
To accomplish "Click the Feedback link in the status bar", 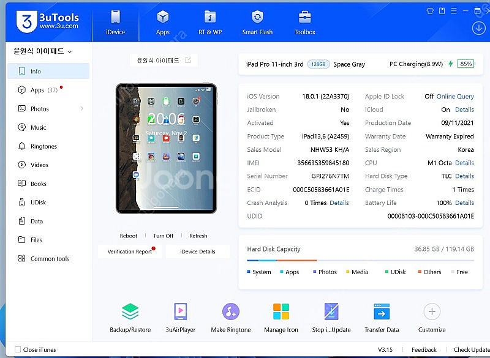I will 424,349.
